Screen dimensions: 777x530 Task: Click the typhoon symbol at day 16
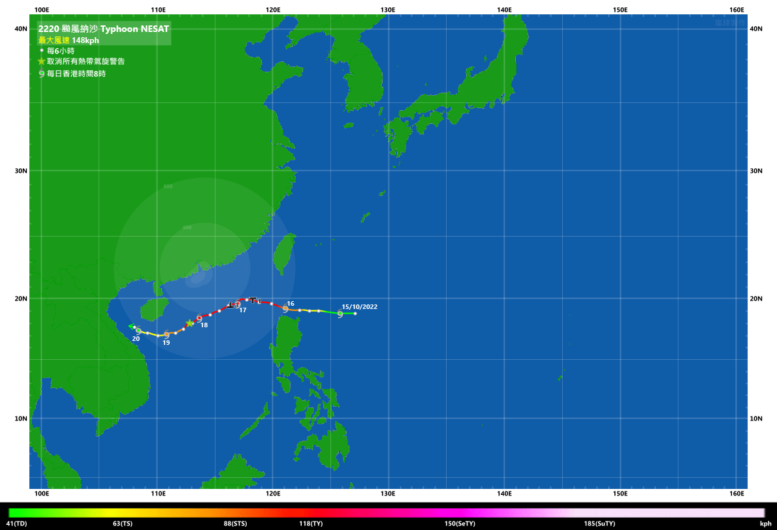pyautogui.click(x=285, y=309)
